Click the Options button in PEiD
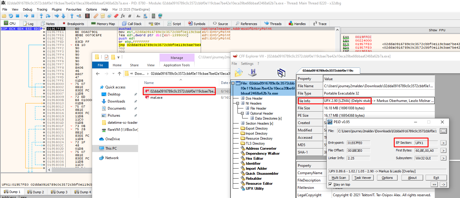This screenshot has height=198, width=460. pyautogui.click(x=387, y=178)
